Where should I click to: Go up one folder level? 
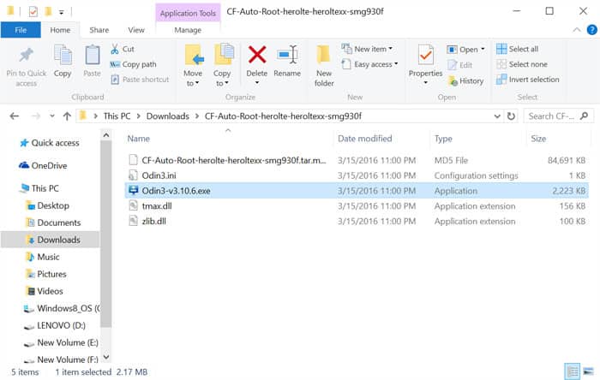click(x=67, y=116)
